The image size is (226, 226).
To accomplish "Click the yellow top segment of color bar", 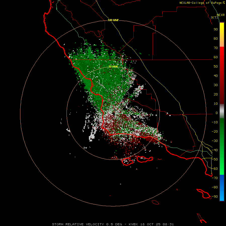I will [x=222, y=35].
